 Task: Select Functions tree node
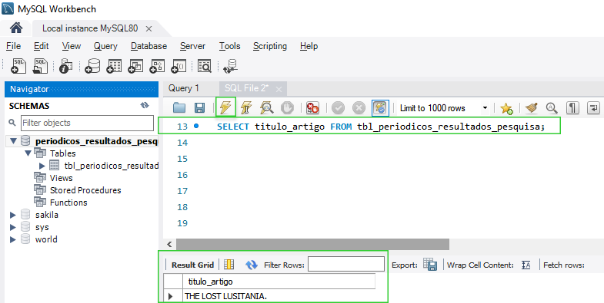click(x=68, y=203)
